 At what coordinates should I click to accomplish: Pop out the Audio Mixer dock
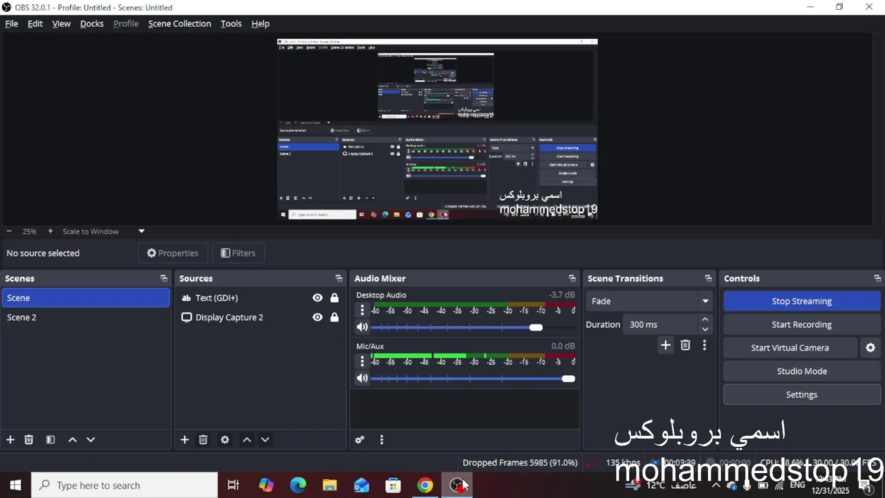[572, 278]
